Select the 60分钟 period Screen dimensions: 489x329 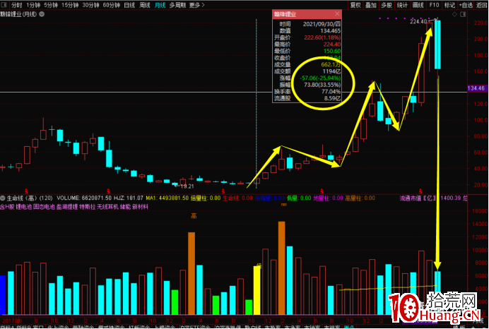point(111,5)
